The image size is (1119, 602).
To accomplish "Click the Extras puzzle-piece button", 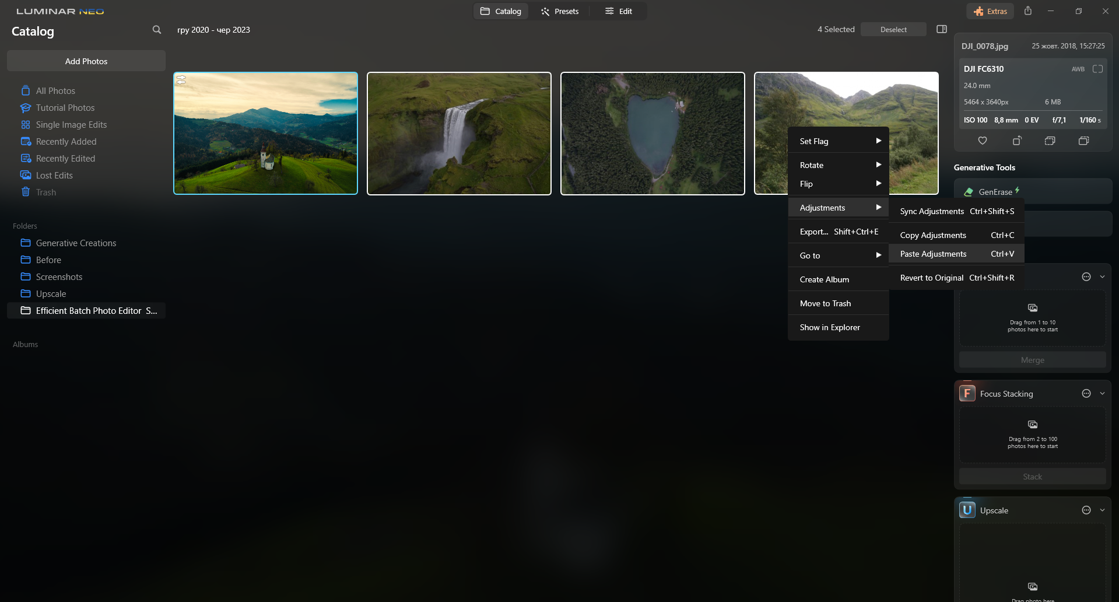I will [991, 11].
